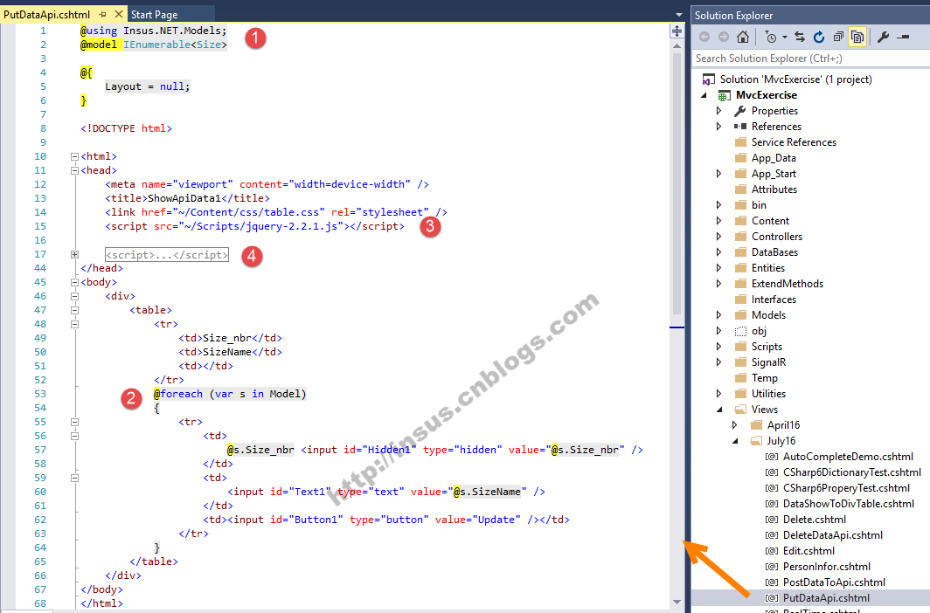Refresh the Solution Explorer tree
Viewport: 930px width, 613px height.
pos(819,38)
